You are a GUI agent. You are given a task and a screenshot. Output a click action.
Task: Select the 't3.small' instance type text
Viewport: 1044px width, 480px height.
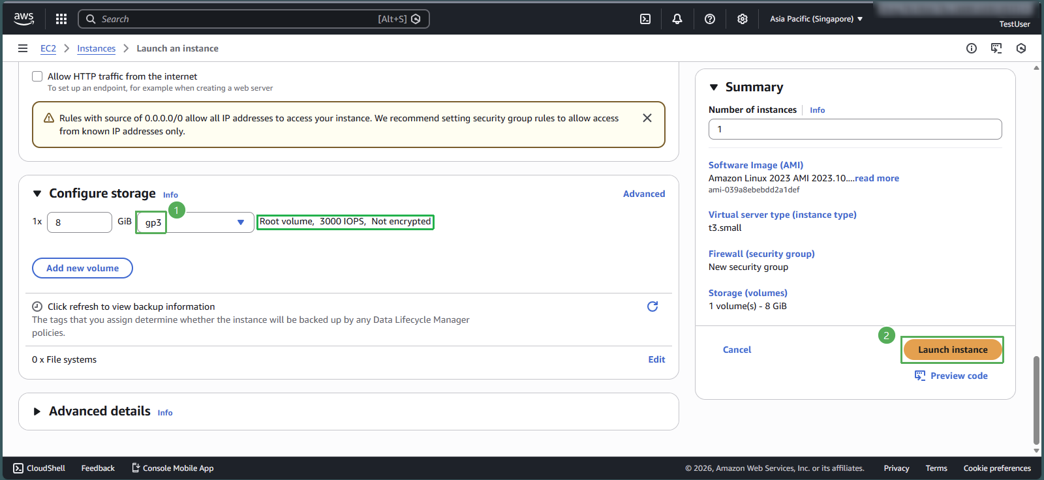click(725, 228)
